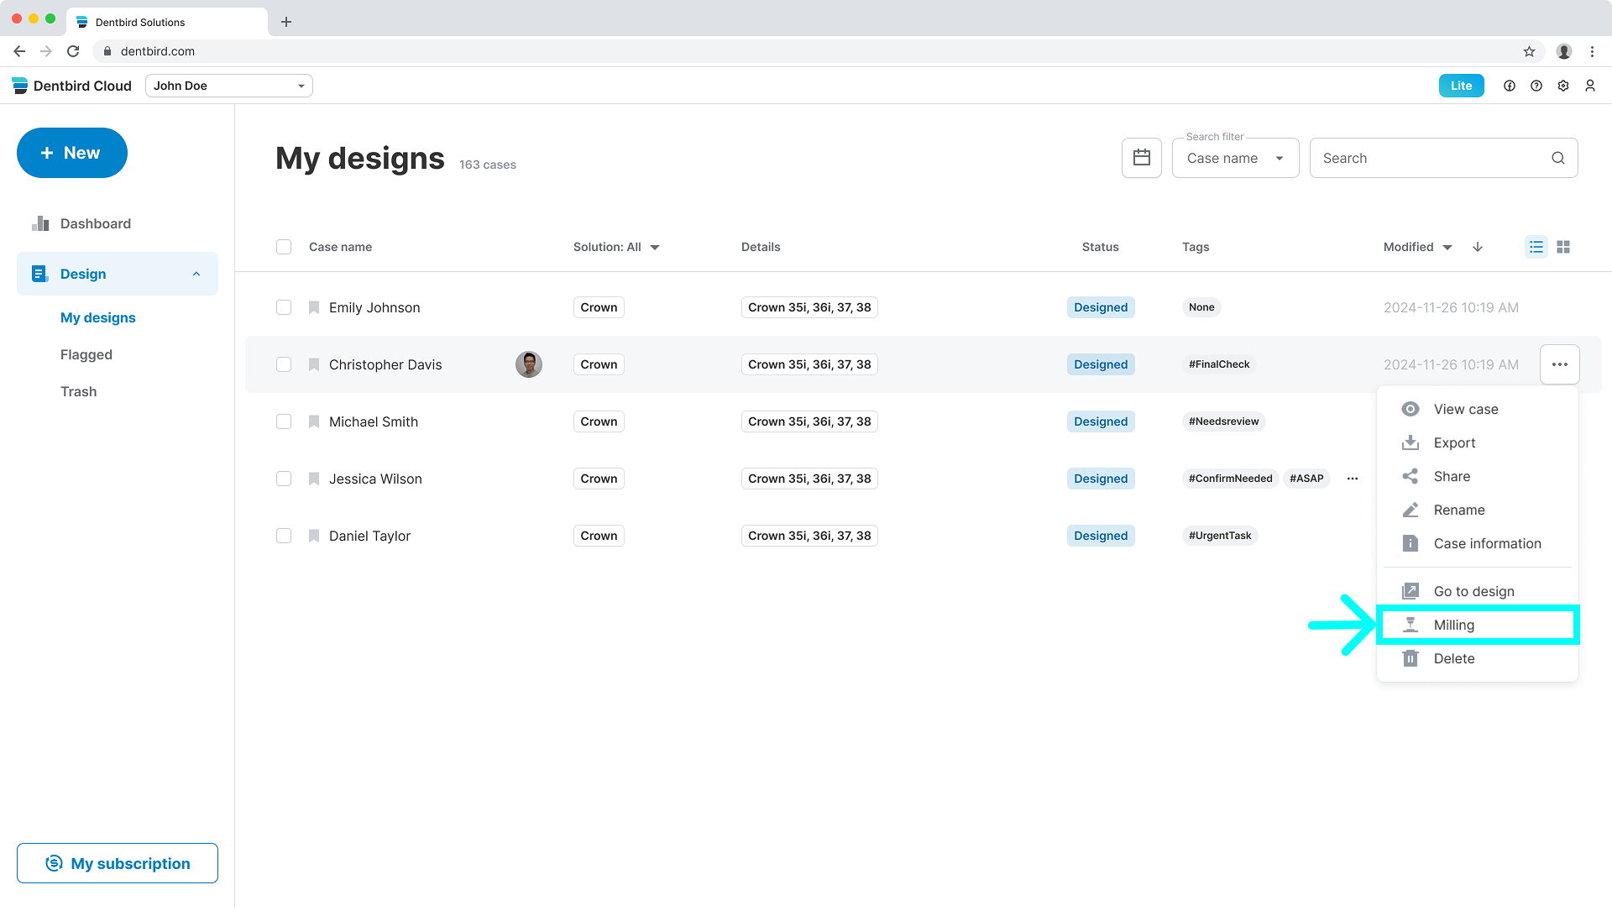Image resolution: width=1612 pixels, height=916 pixels.
Task: Open the help question mark icon
Action: (1536, 86)
